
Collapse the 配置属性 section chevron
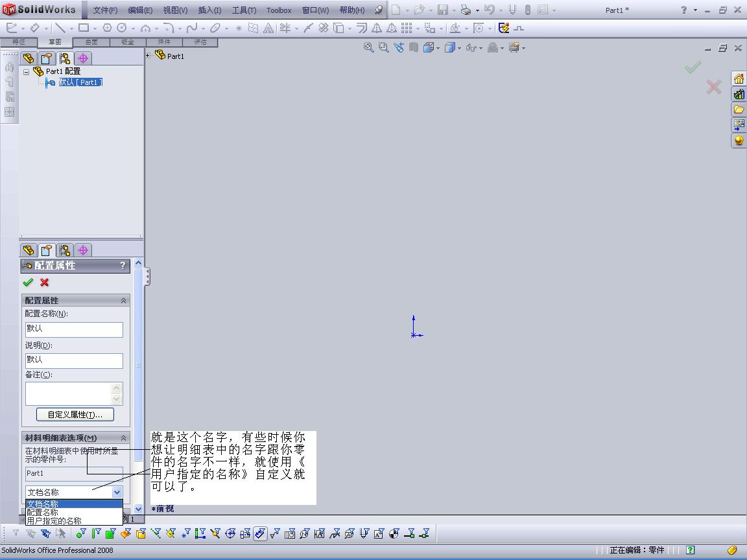123,301
